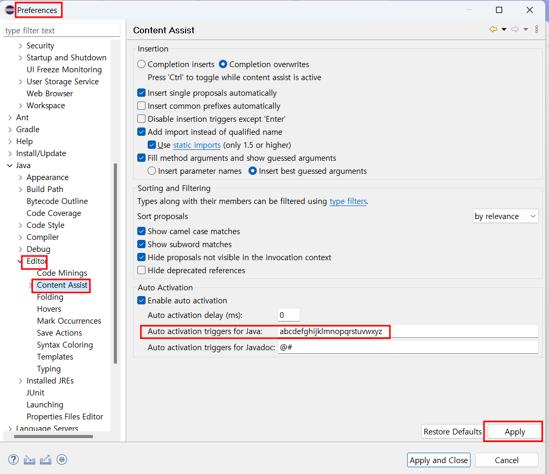Click the help question mark icon

pyautogui.click(x=14, y=459)
